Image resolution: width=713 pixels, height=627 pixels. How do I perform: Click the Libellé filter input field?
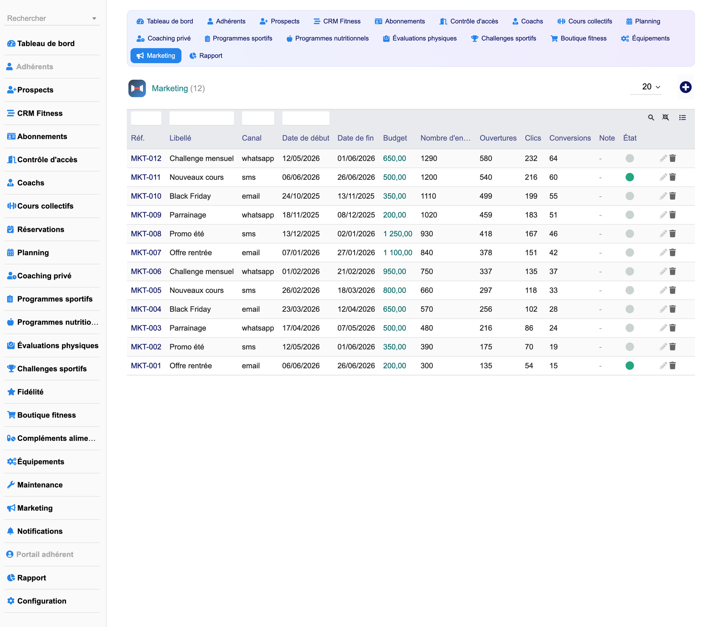coord(202,118)
